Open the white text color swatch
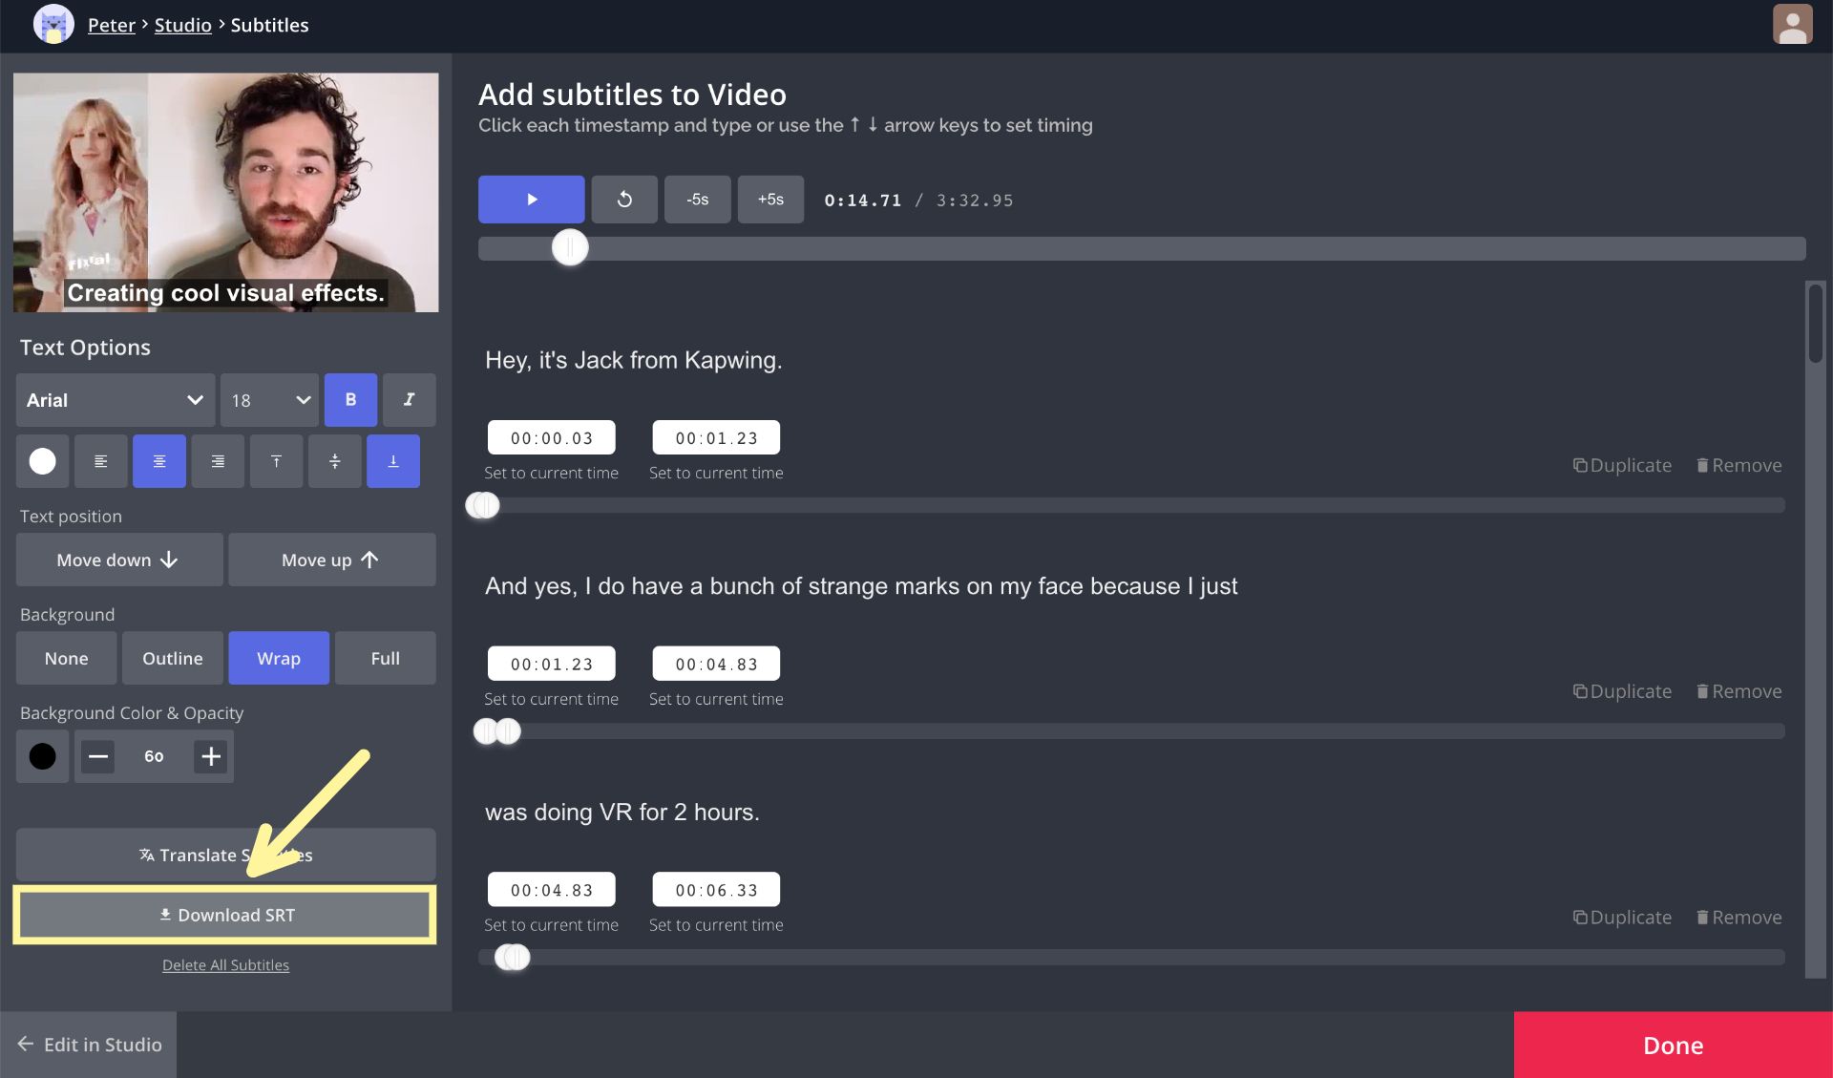 point(42,461)
